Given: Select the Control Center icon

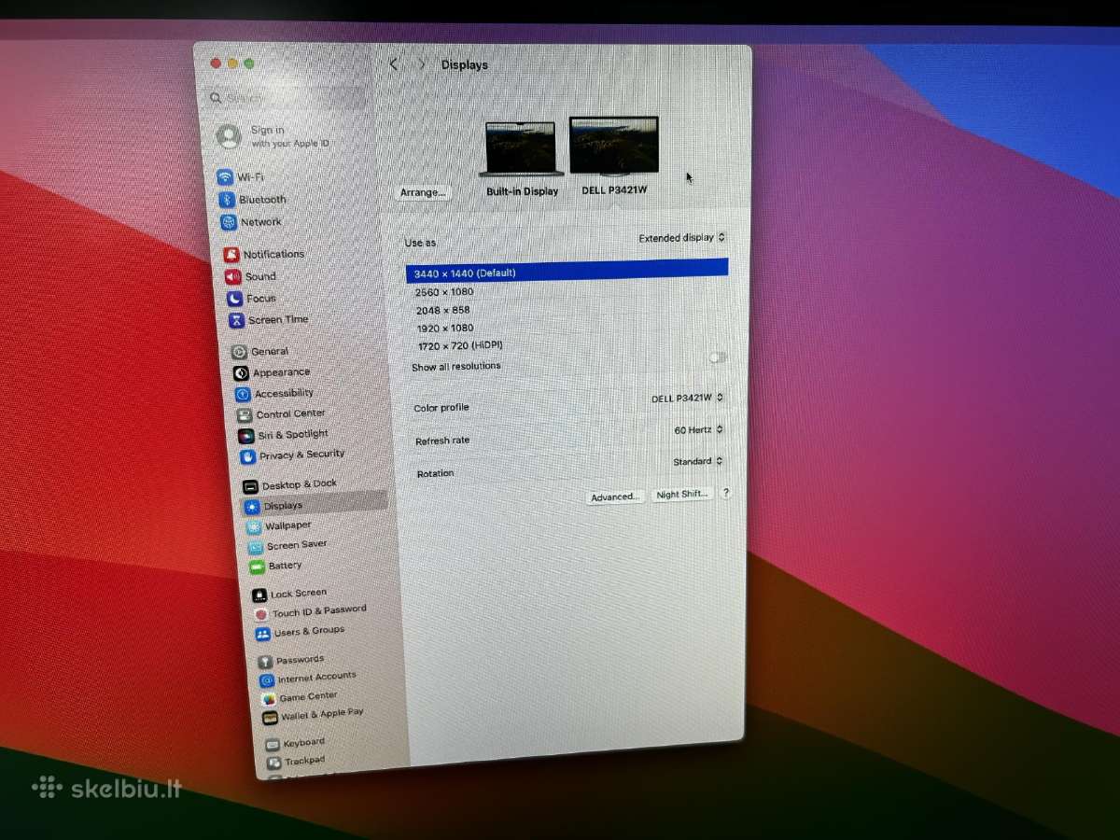Looking at the screenshot, I should pos(245,415).
